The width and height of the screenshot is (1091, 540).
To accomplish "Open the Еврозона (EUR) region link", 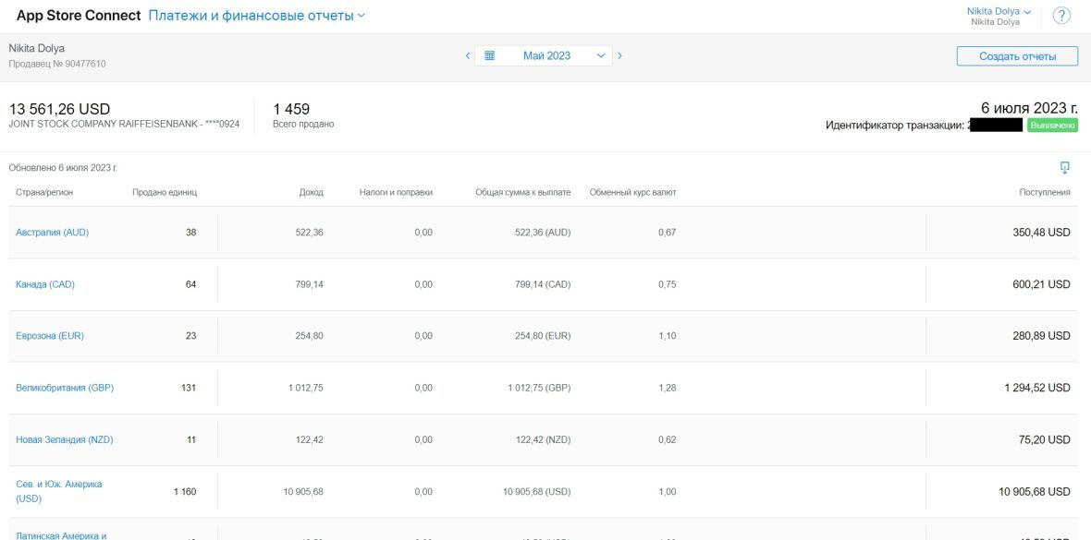I will point(49,336).
